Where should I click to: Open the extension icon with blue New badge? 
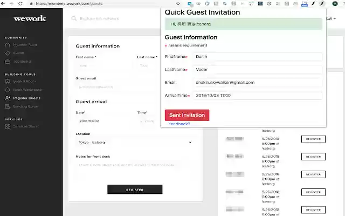pyautogui.click(x=304, y=4)
